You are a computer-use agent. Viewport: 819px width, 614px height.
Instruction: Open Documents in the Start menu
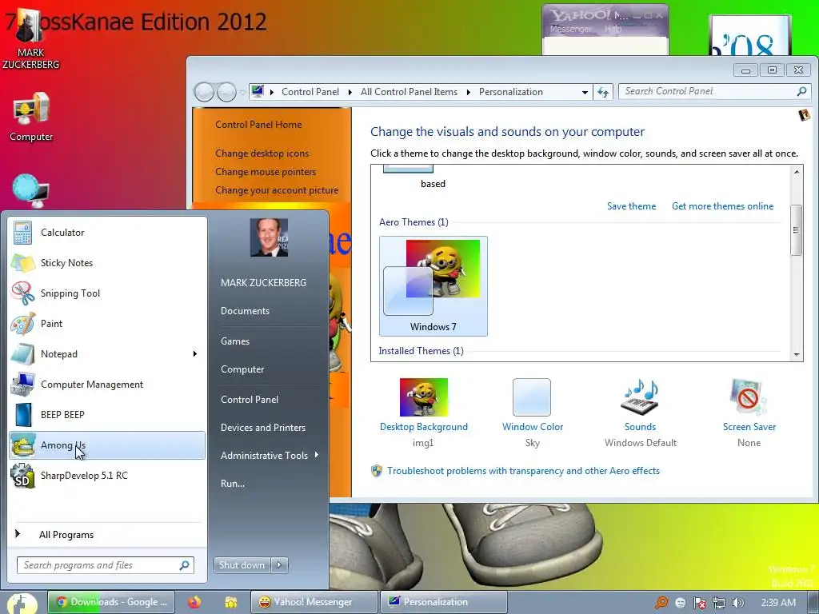[245, 311]
